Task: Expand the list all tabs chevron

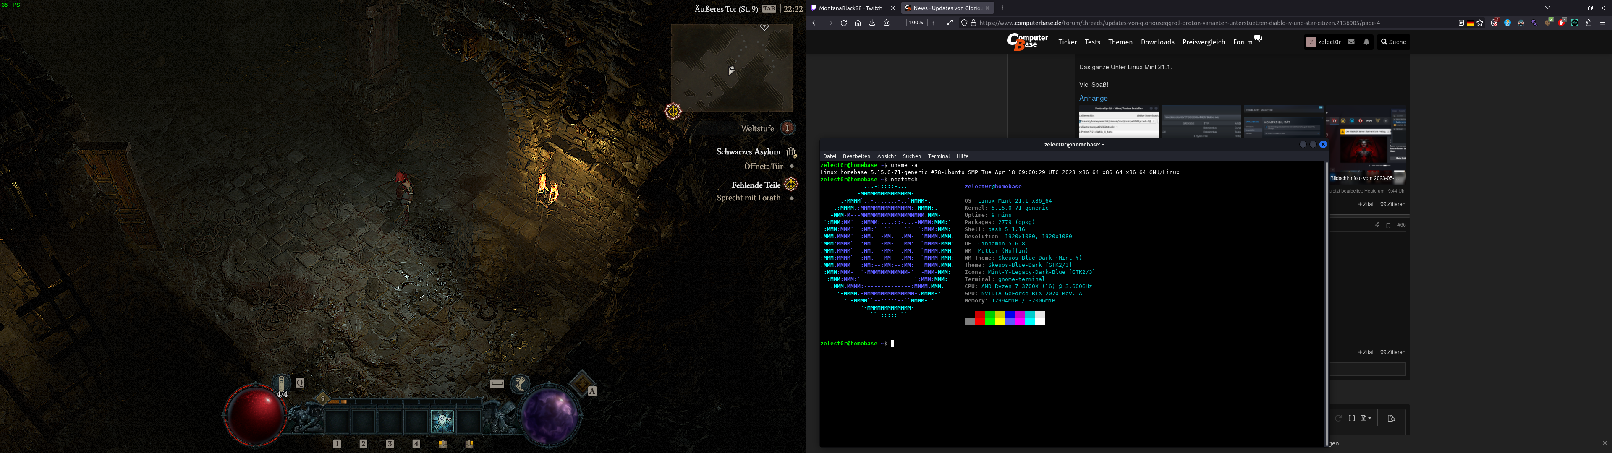Action: click(1547, 8)
